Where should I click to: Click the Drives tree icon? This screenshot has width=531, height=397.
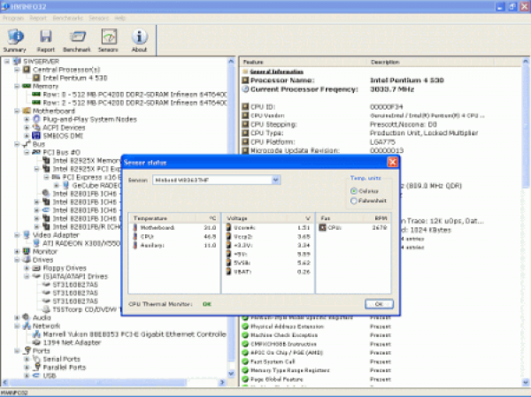tap(27, 260)
